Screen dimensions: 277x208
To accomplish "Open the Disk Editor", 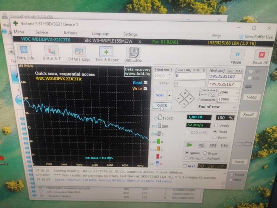I will coord(133,55).
